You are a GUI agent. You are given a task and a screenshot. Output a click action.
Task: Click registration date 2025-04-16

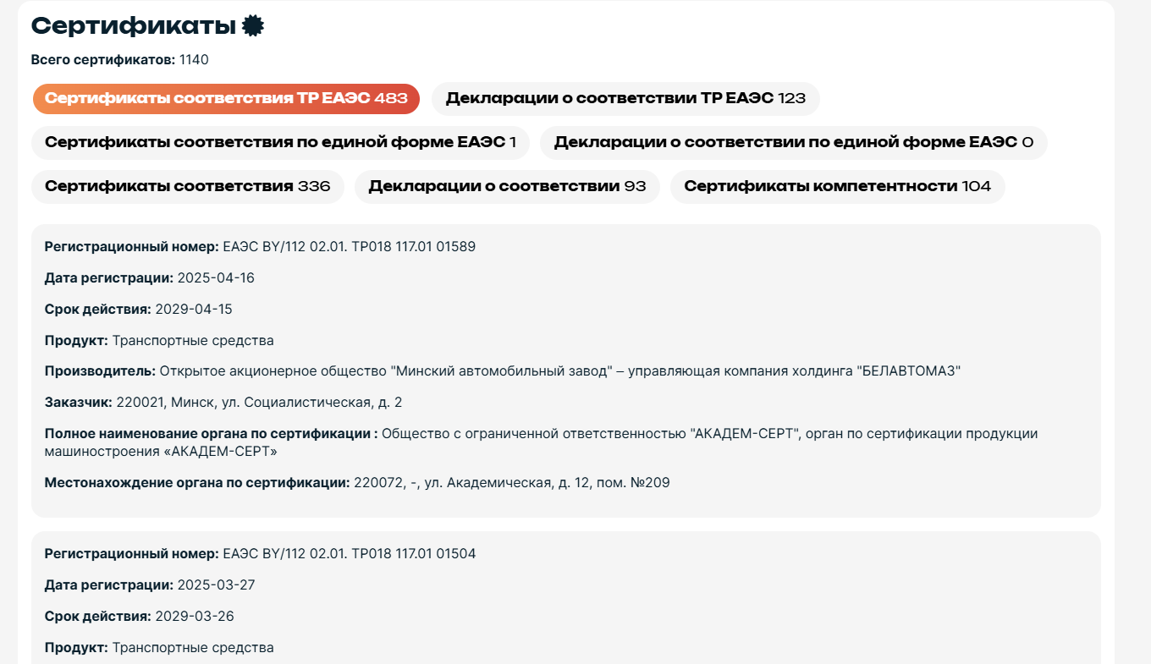pyautogui.click(x=216, y=278)
